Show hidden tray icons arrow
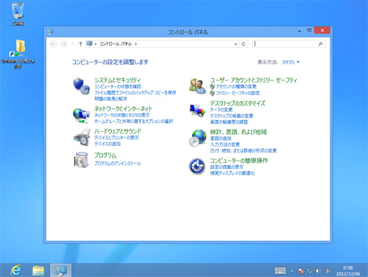This screenshot has width=368, height=277. (x=292, y=271)
